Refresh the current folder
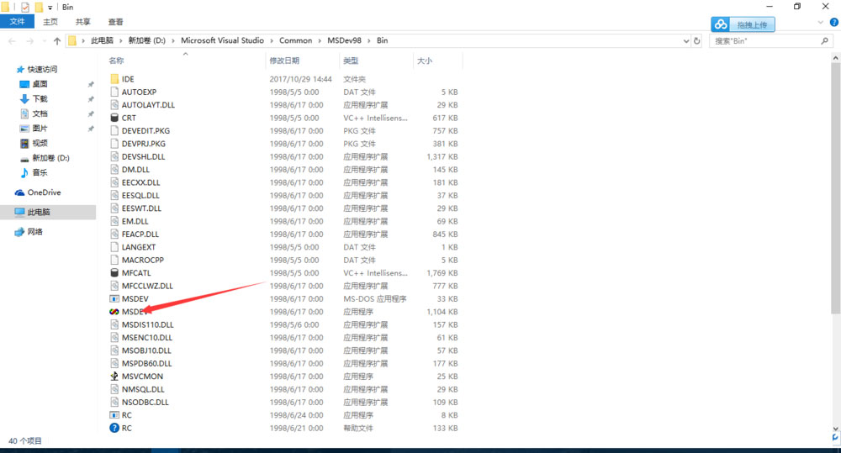The width and height of the screenshot is (841, 453). (x=696, y=40)
